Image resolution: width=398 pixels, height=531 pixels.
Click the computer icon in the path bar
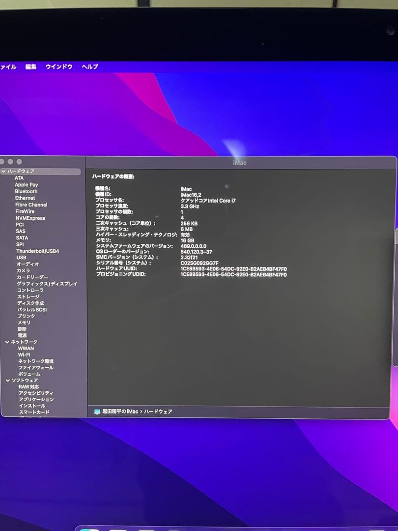pyautogui.click(x=97, y=412)
